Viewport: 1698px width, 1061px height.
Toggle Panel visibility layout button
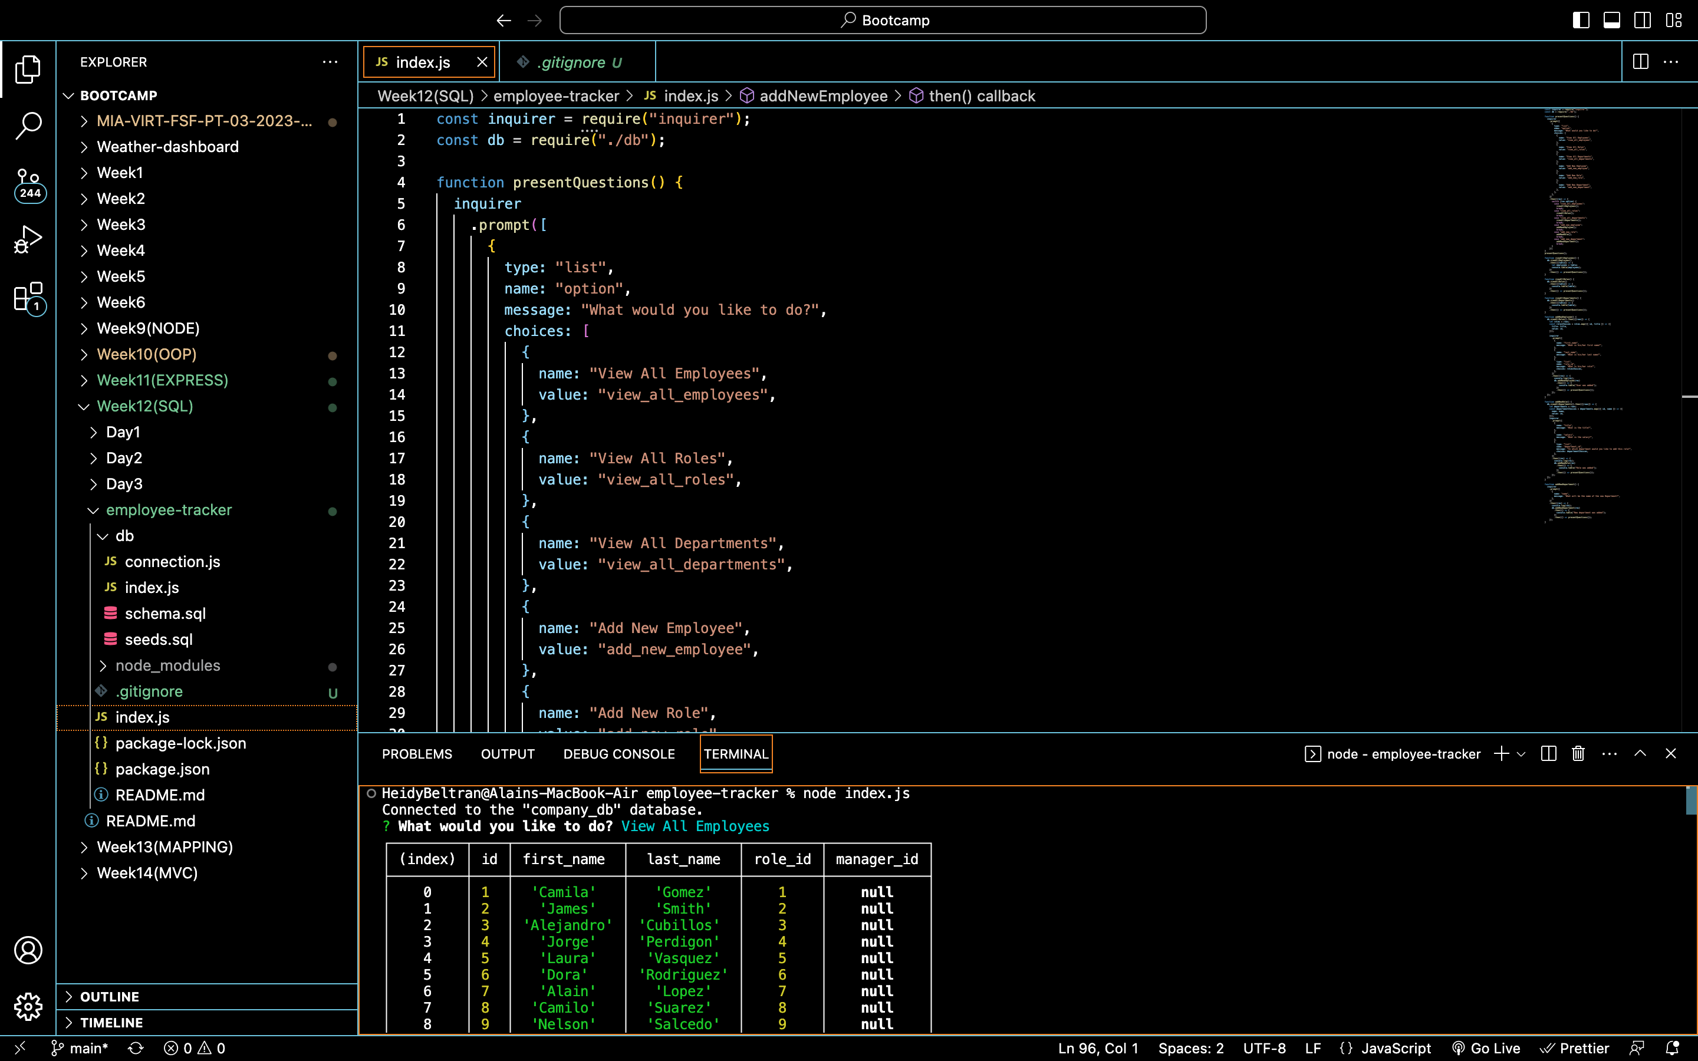click(x=1612, y=21)
